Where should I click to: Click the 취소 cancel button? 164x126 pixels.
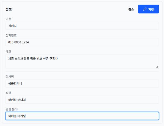[x=131, y=9]
